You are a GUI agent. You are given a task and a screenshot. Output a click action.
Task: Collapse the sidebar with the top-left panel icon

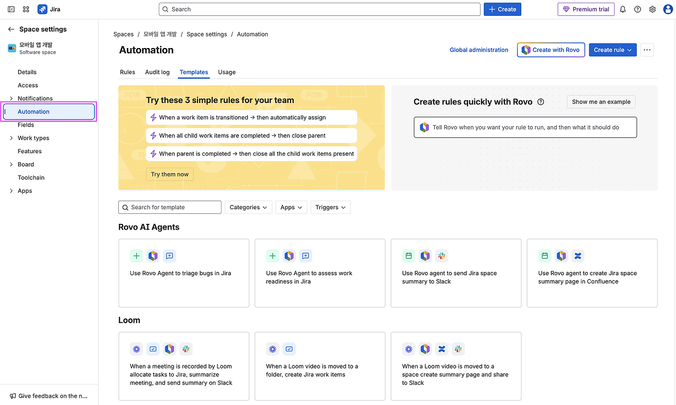coord(11,10)
